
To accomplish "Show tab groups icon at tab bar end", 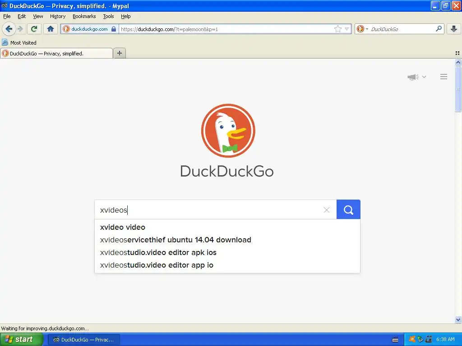I will click(x=457, y=53).
